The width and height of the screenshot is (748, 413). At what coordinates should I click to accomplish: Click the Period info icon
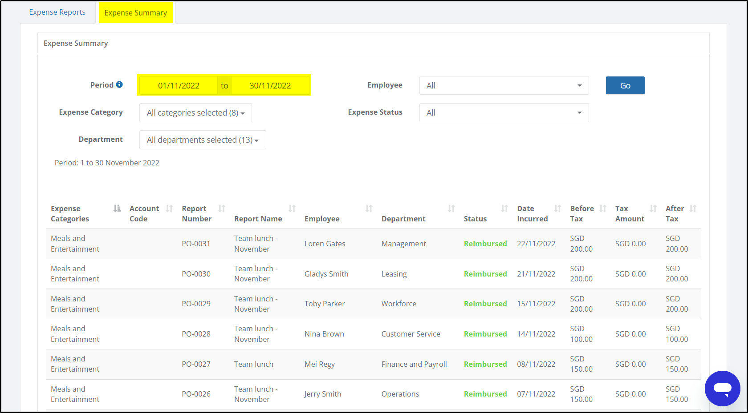119,84
